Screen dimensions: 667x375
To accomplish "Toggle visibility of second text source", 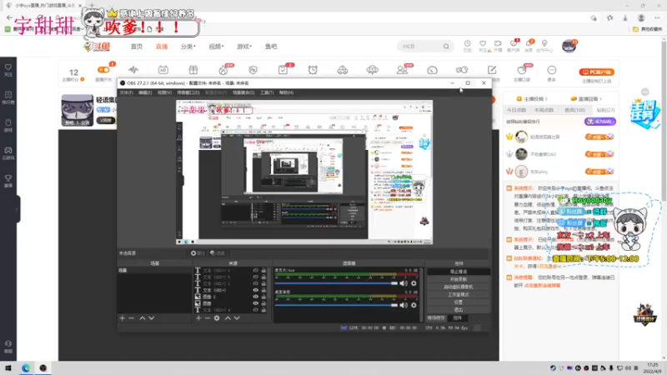I will (x=255, y=277).
